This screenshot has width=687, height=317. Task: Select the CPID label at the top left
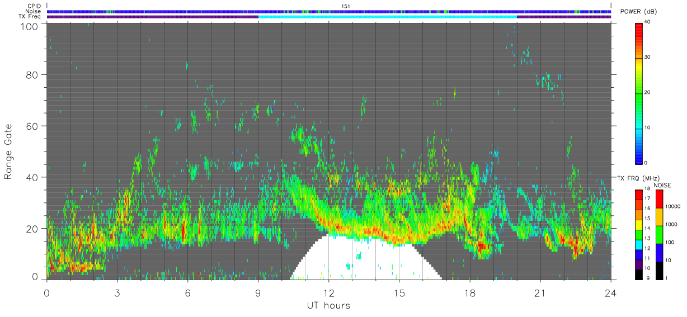click(34, 6)
